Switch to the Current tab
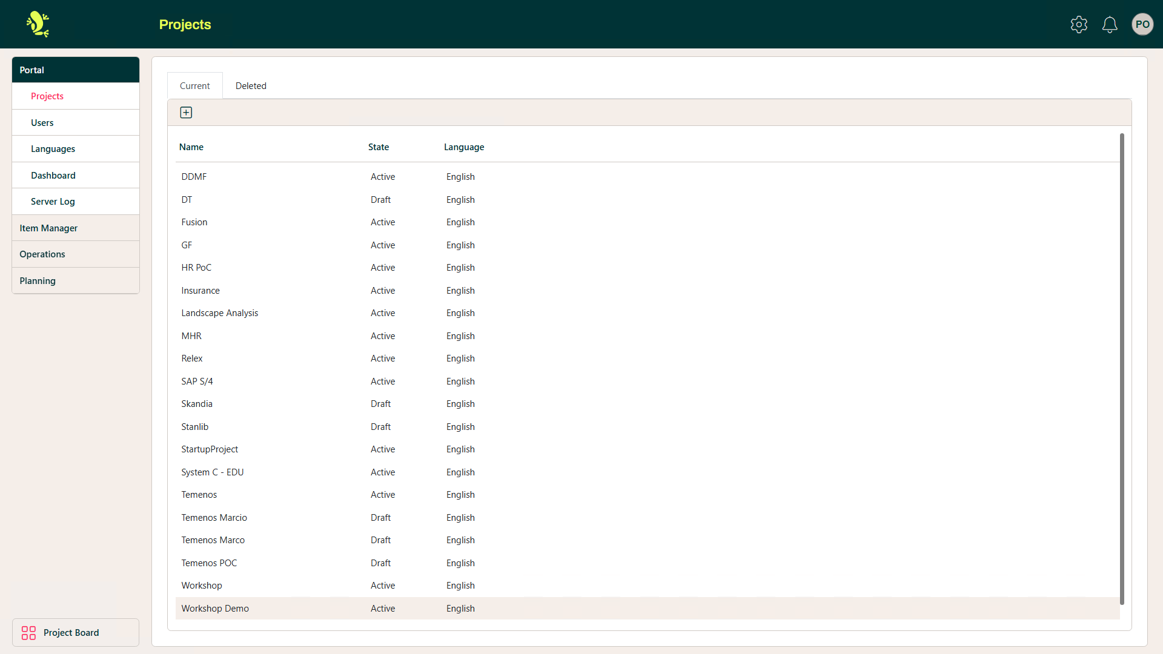This screenshot has width=1163, height=654. tap(194, 85)
